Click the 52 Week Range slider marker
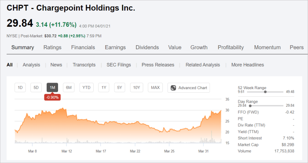 click(x=265, y=92)
